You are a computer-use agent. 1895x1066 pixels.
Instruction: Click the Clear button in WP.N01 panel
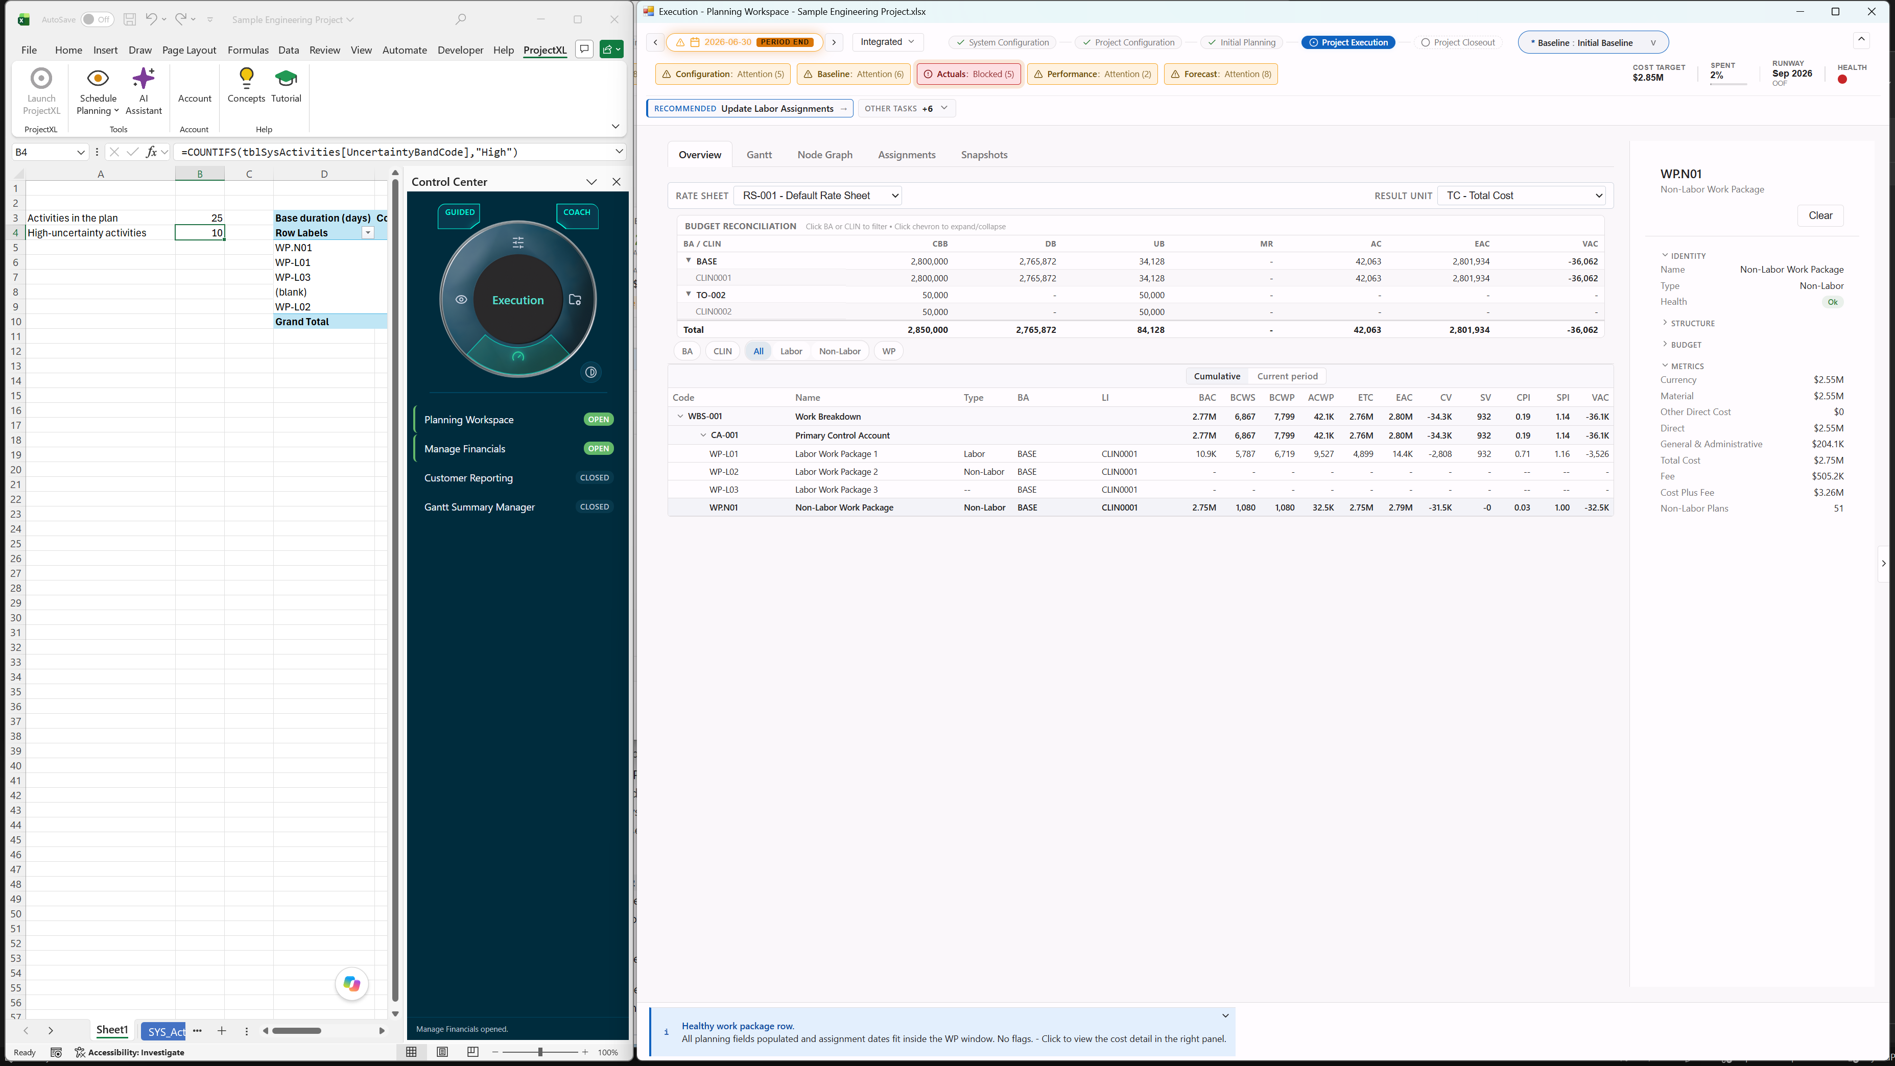pyautogui.click(x=1820, y=215)
